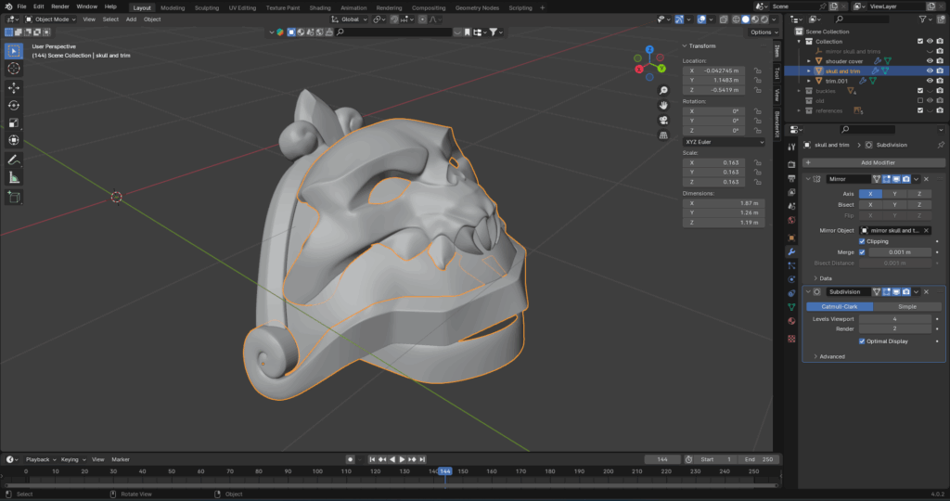
Task: Open Texture properties checker icon
Action: pyautogui.click(x=791, y=339)
